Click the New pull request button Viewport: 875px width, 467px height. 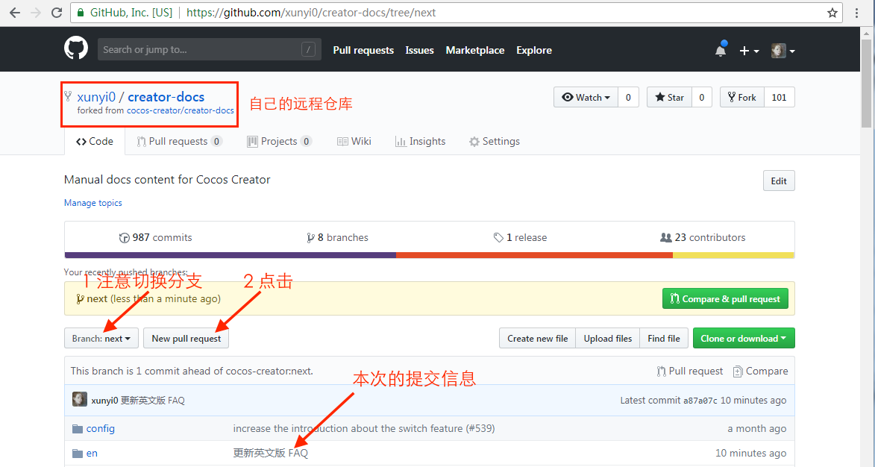186,338
